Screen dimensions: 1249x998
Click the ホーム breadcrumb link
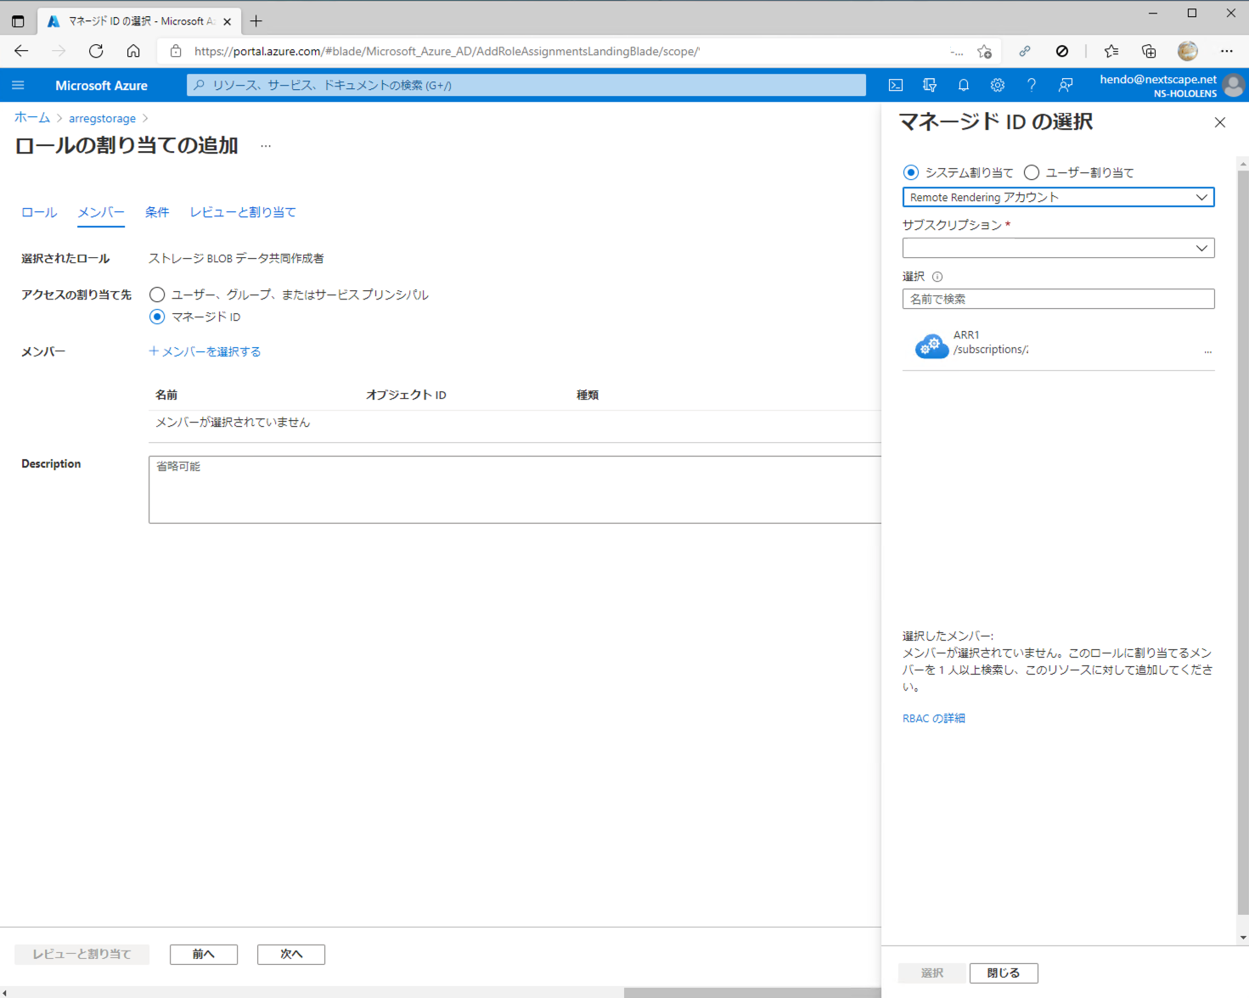click(32, 118)
